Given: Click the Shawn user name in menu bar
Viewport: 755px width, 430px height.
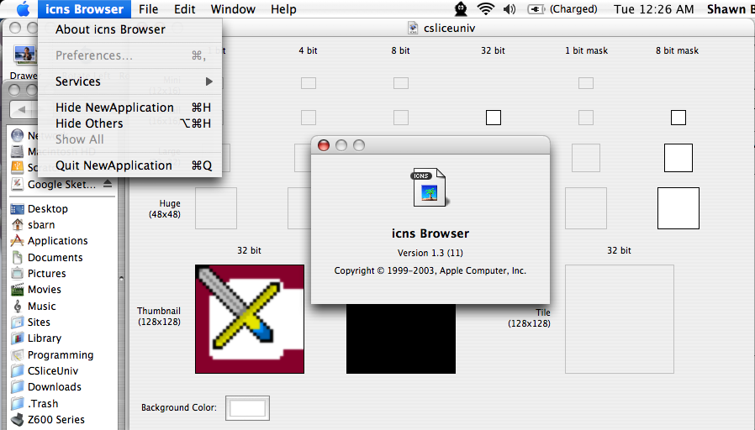Looking at the screenshot, I should tap(730, 9).
